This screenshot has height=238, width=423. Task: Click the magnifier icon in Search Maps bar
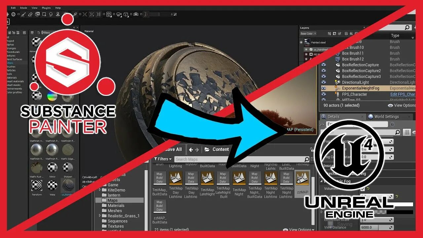(307, 159)
